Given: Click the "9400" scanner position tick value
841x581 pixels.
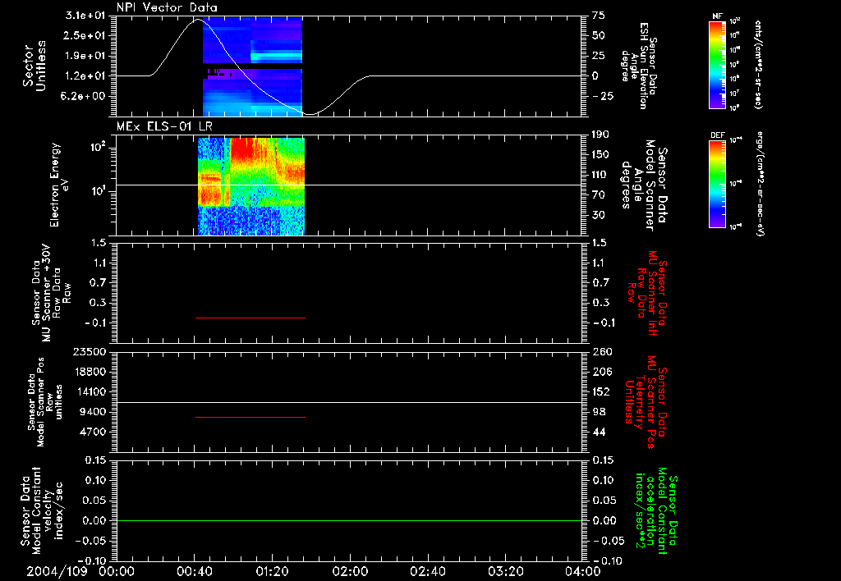Looking at the screenshot, I should point(92,412).
